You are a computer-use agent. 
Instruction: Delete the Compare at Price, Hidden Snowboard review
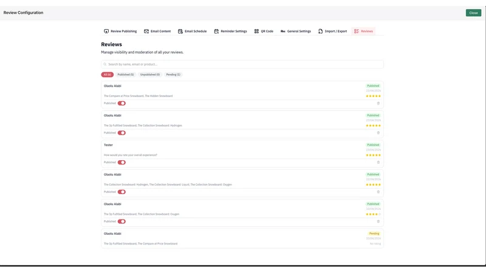[378, 103]
